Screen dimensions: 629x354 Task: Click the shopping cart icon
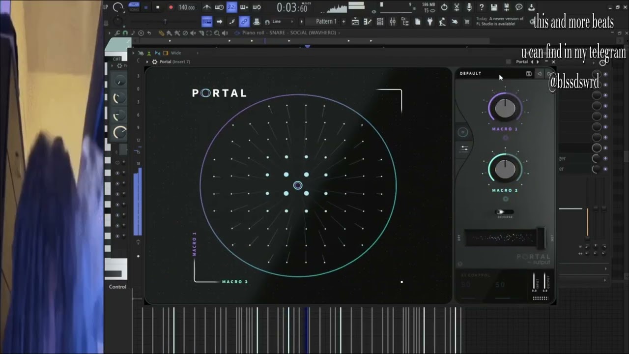pos(467,22)
